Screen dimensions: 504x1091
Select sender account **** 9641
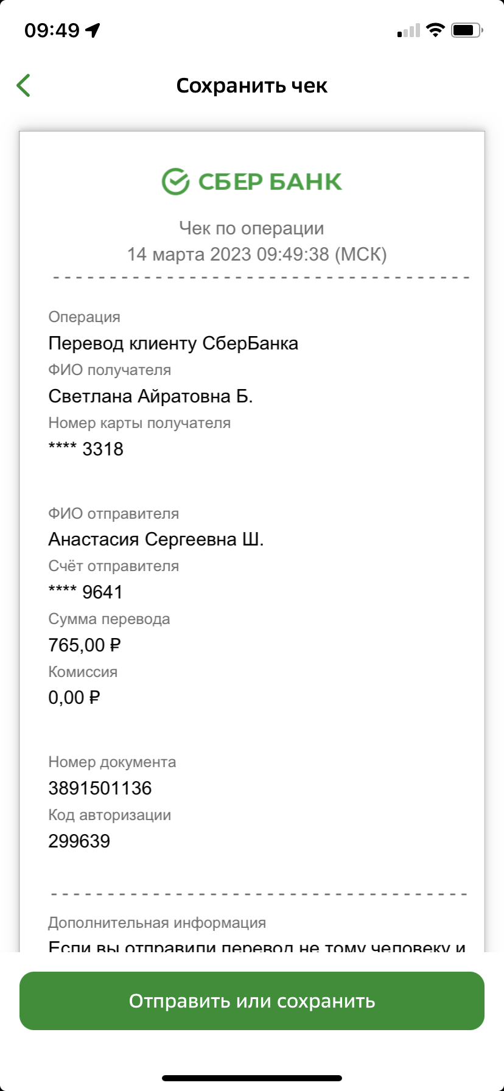pyautogui.click(x=86, y=592)
